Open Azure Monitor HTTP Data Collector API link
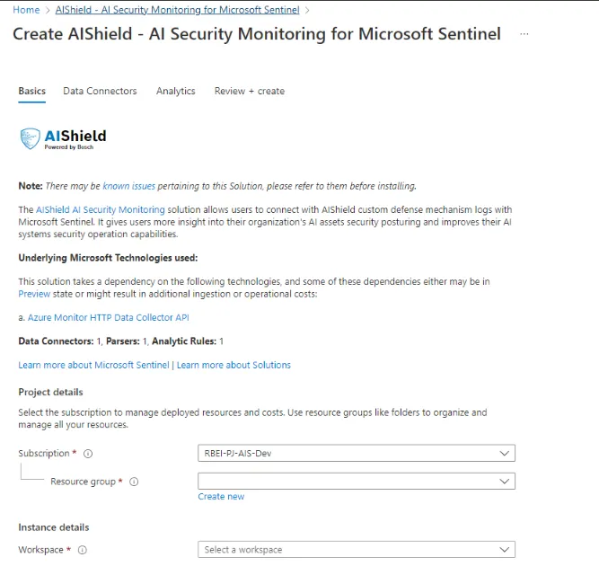Viewport: 599px width, 575px height. click(x=108, y=317)
